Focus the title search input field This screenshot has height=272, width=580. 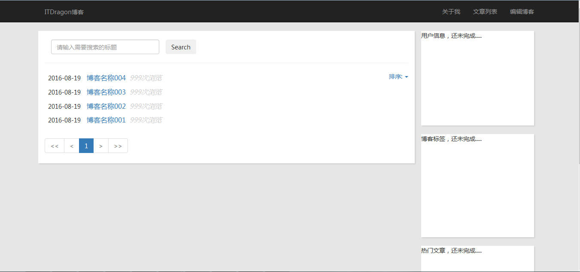click(x=105, y=47)
